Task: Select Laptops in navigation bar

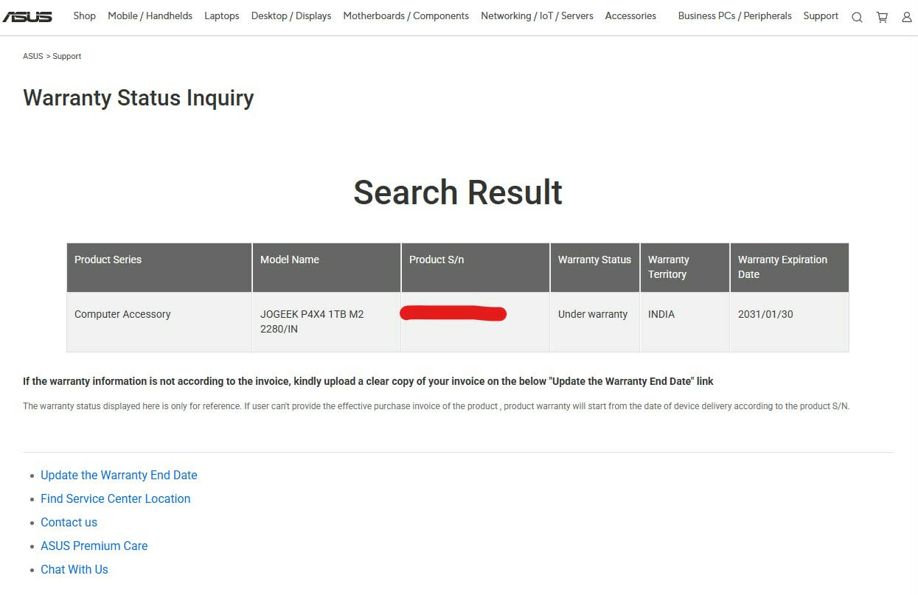Action: (221, 16)
